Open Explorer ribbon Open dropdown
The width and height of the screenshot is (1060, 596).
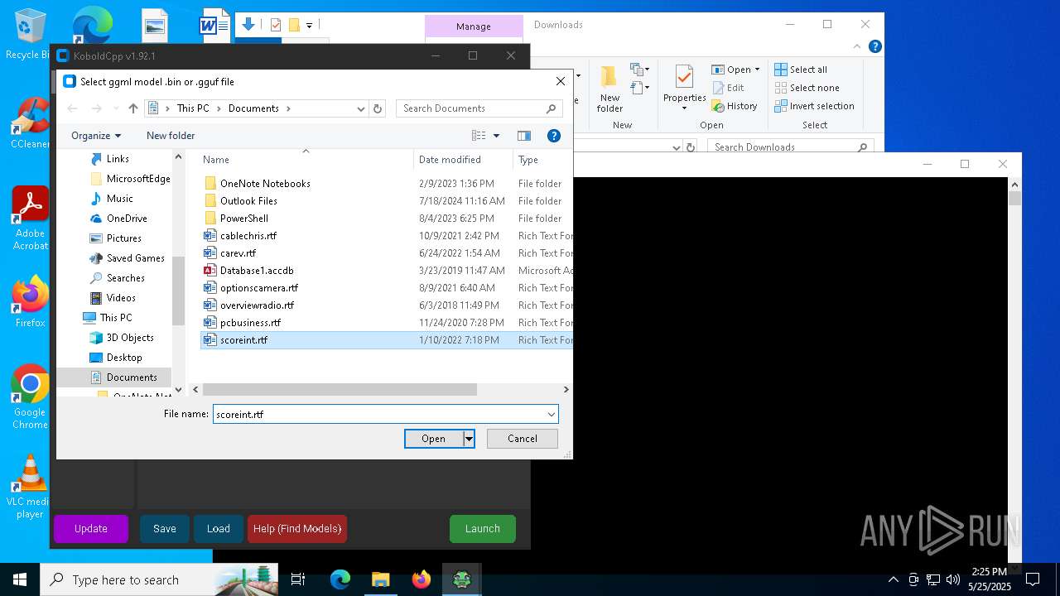pyautogui.click(x=735, y=70)
